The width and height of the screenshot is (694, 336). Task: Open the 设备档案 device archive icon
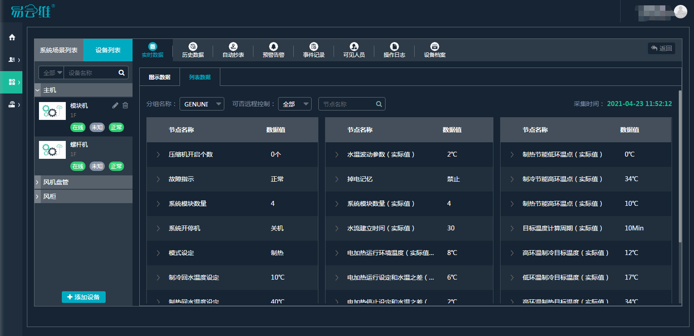[x=434, y=47]
